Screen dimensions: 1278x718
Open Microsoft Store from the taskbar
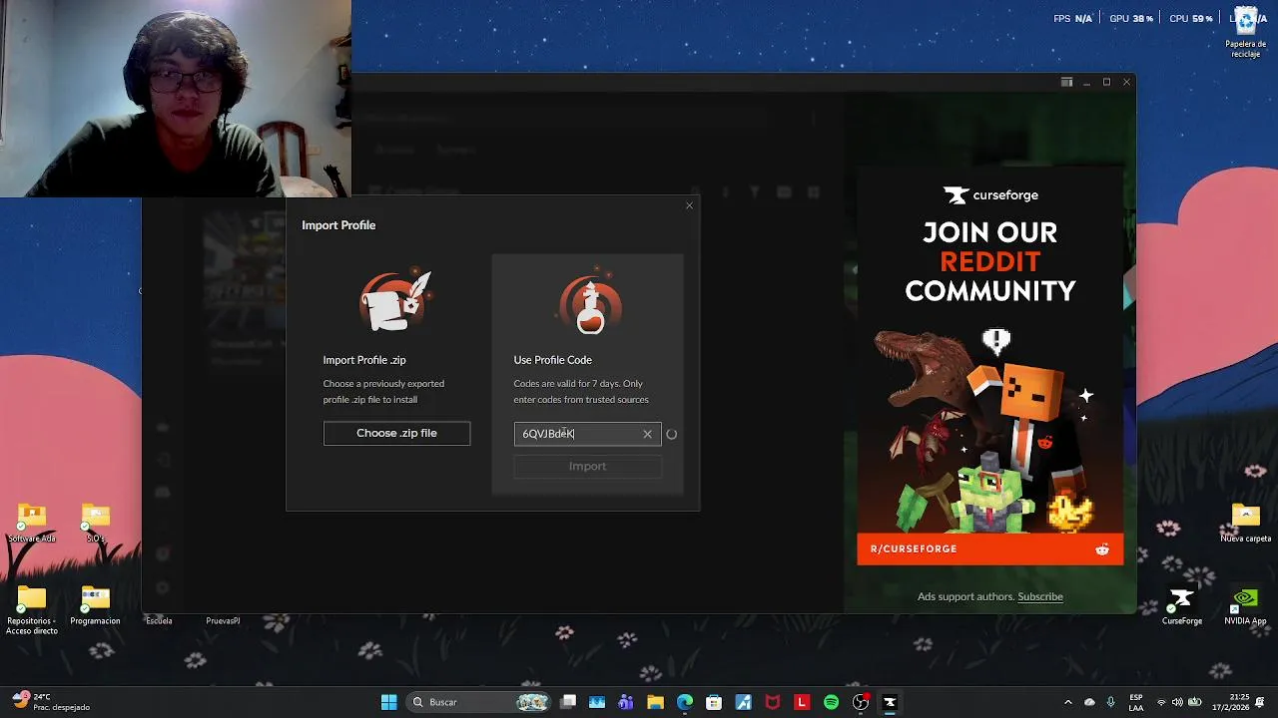click(714, 702)
